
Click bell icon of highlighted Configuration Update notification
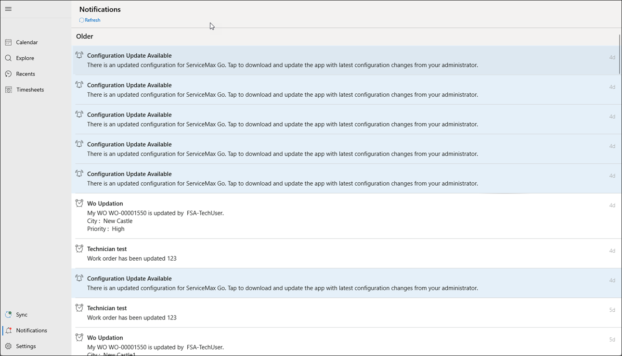pos(79,55)
